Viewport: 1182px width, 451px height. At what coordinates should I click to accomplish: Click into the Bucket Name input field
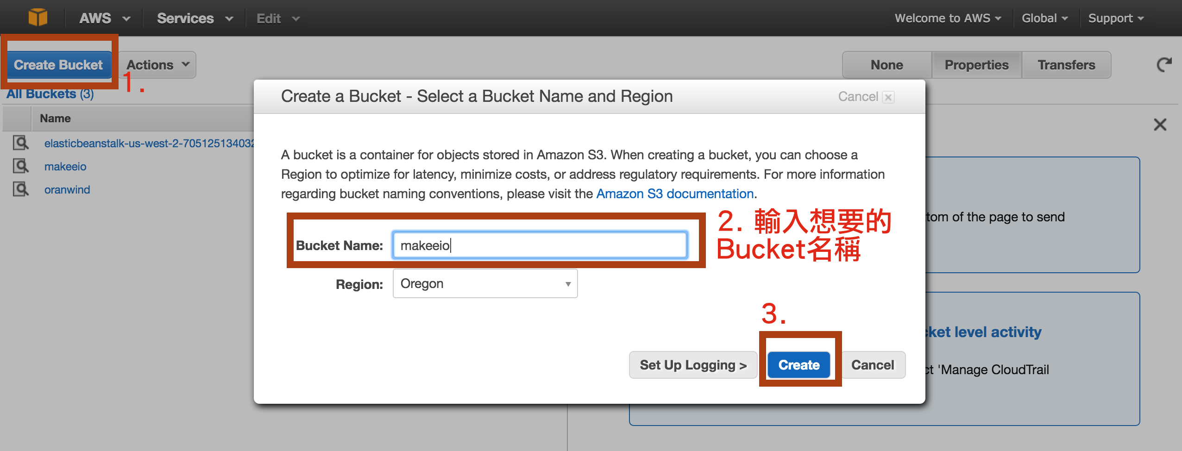tap(540, 245)
